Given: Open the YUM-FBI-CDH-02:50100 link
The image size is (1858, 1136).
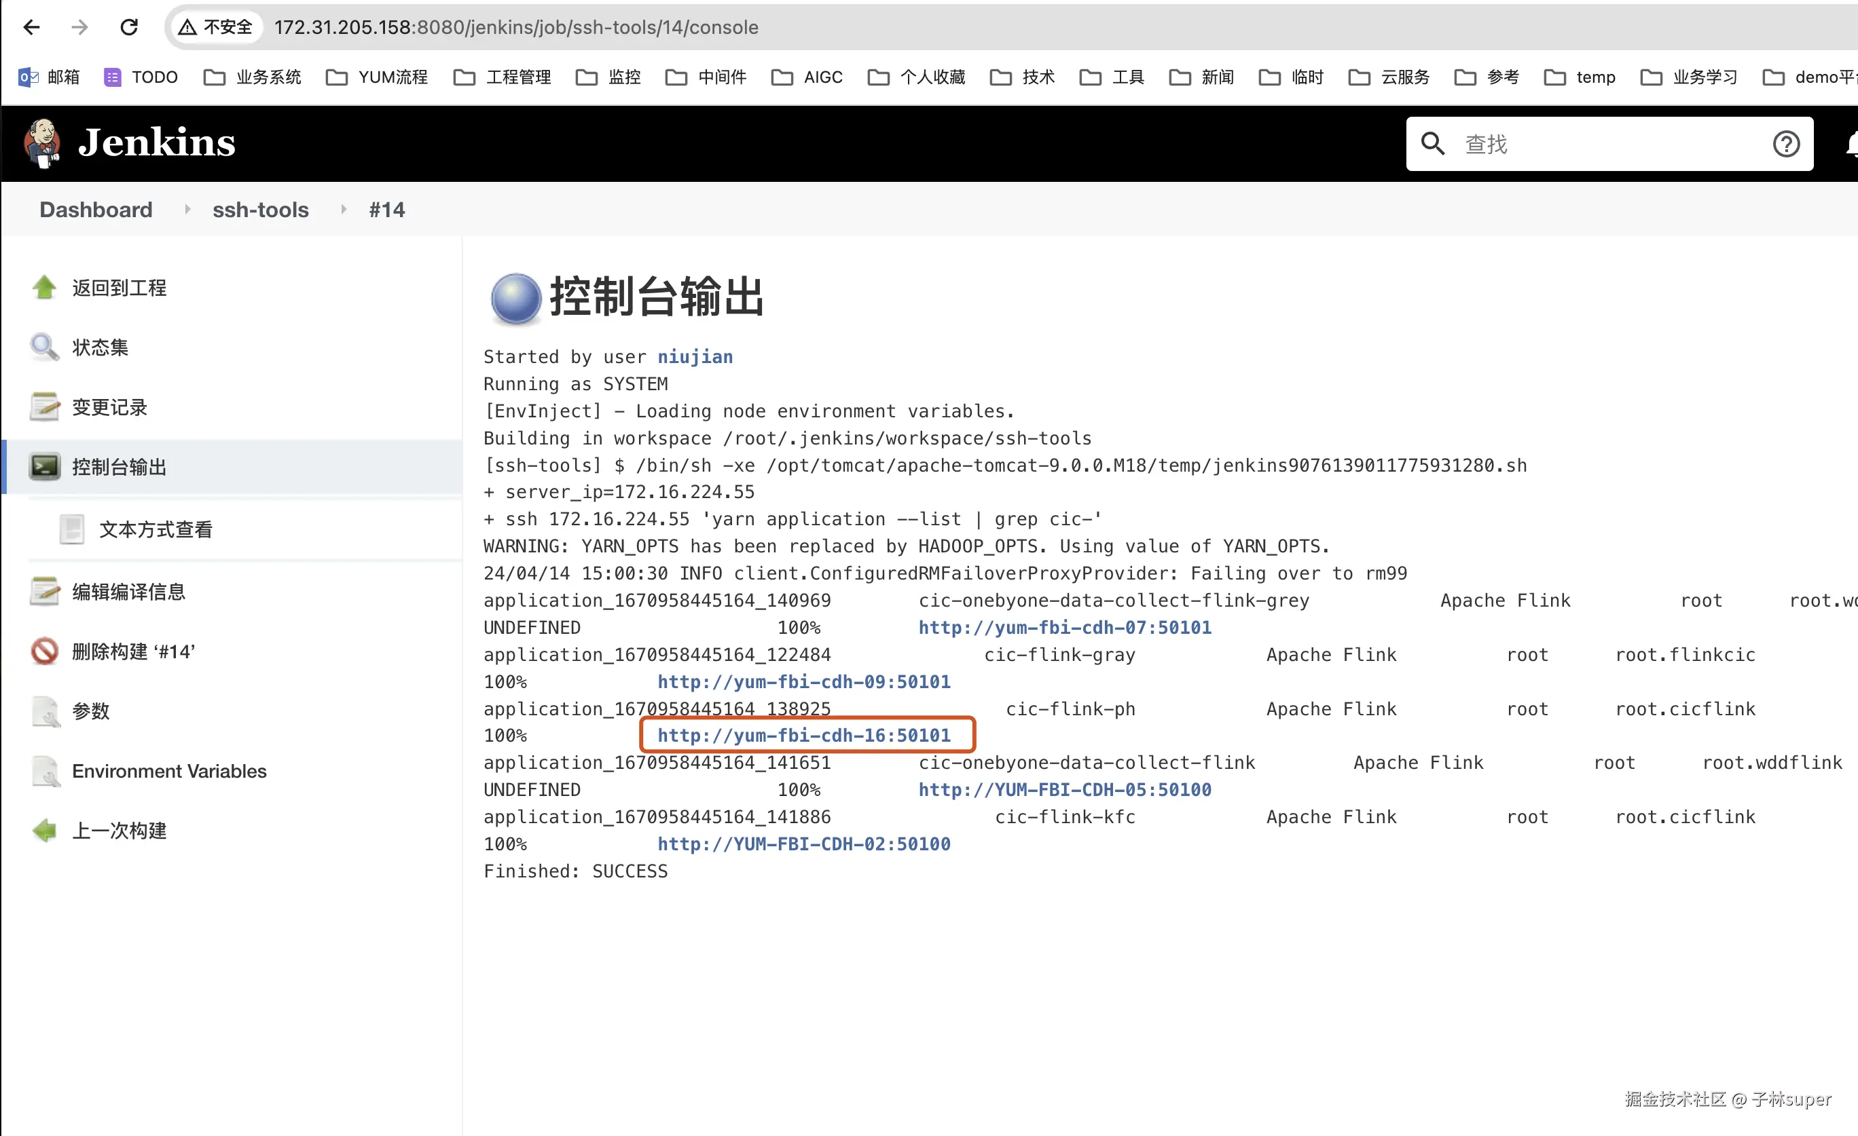Looking at the screenshot, I should 804,844.
